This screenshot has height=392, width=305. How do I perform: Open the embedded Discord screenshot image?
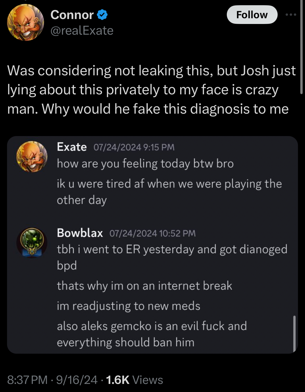[x=152, y=245]
